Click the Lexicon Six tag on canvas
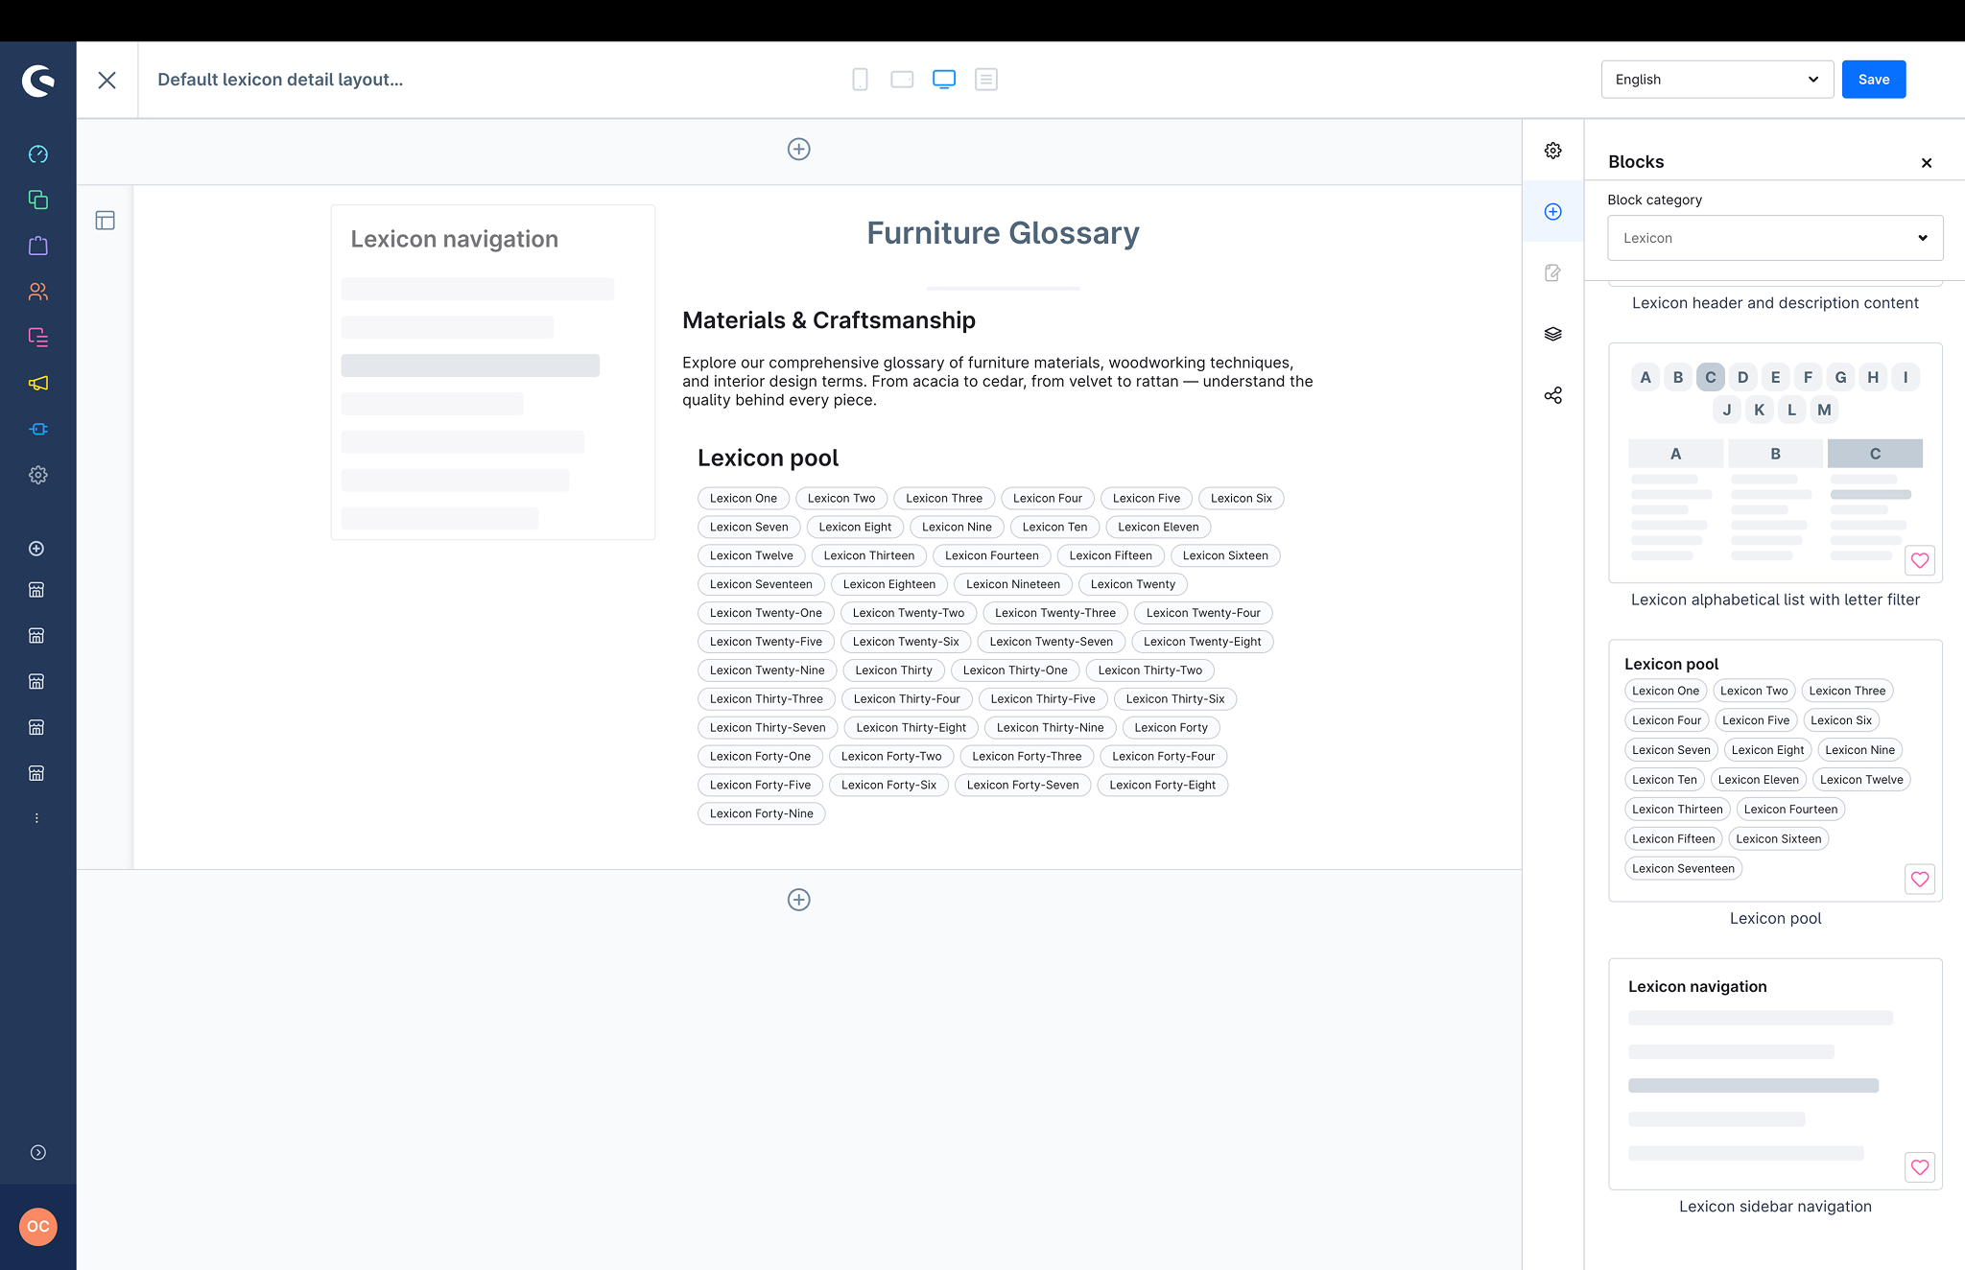 pos(1241,499)
